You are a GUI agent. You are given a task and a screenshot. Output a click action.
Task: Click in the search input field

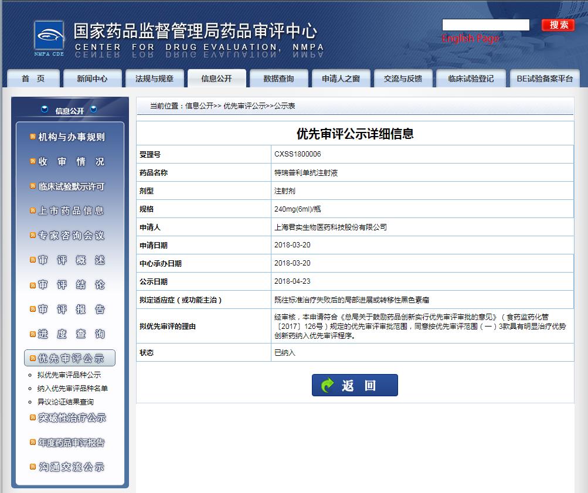click(485, 25)
